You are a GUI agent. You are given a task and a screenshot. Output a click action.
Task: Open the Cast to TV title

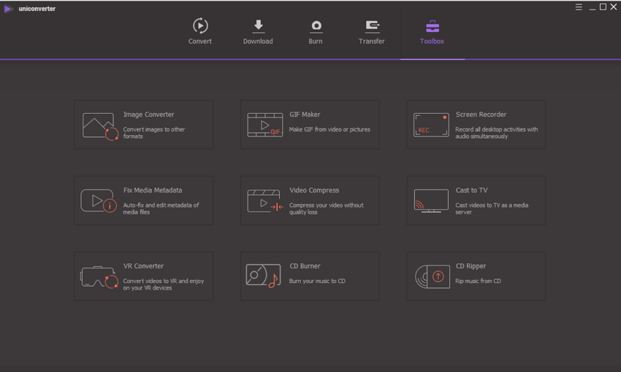coord(471,190)
